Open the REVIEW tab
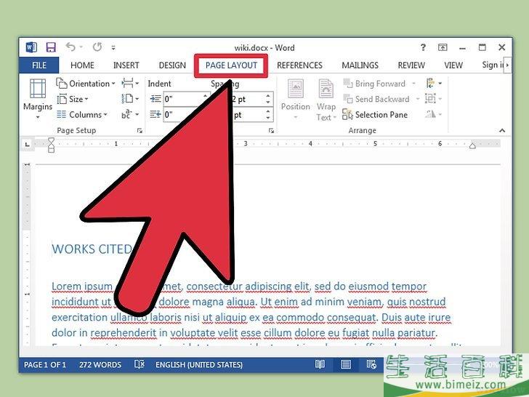The width and height of the screenshot is (529, 397). 411,65
